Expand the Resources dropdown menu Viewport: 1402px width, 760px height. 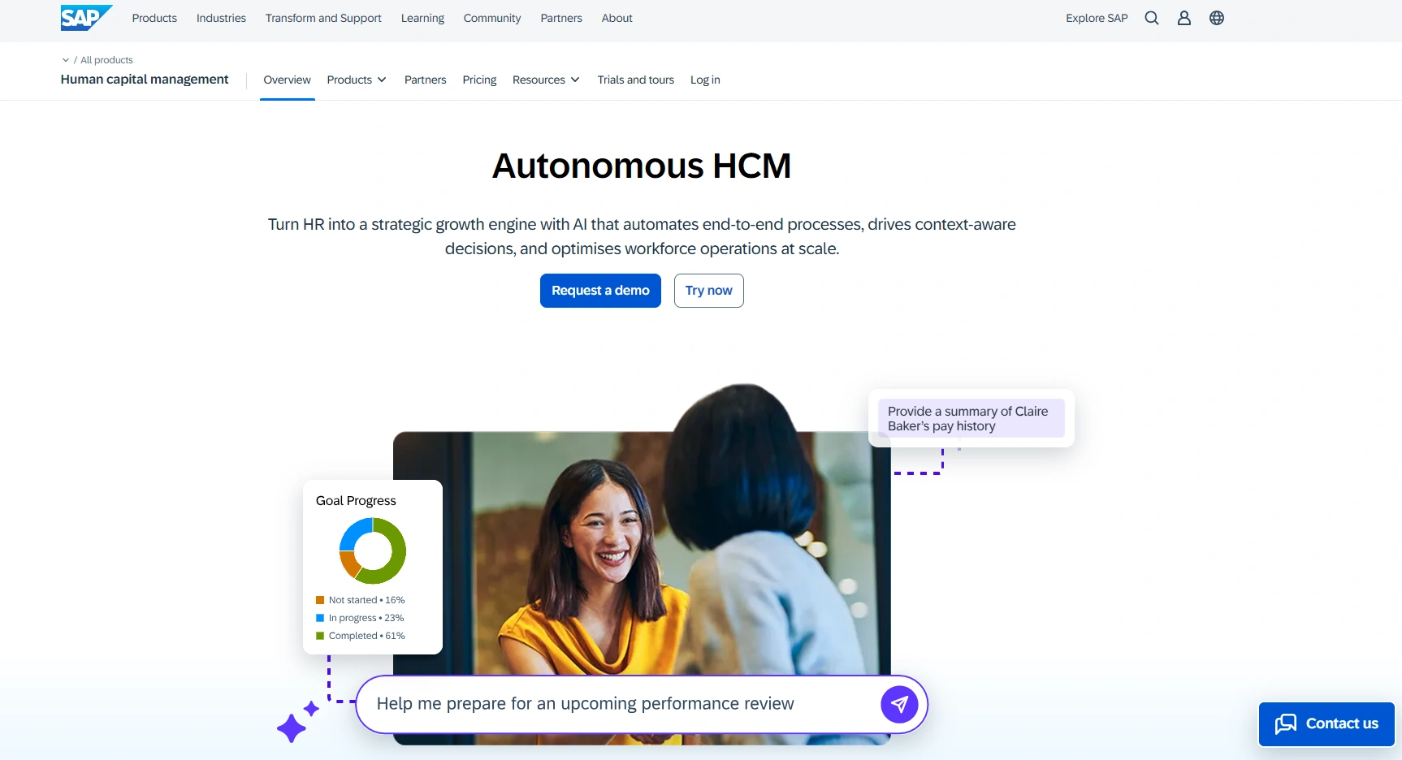click(x=546, y=80)
